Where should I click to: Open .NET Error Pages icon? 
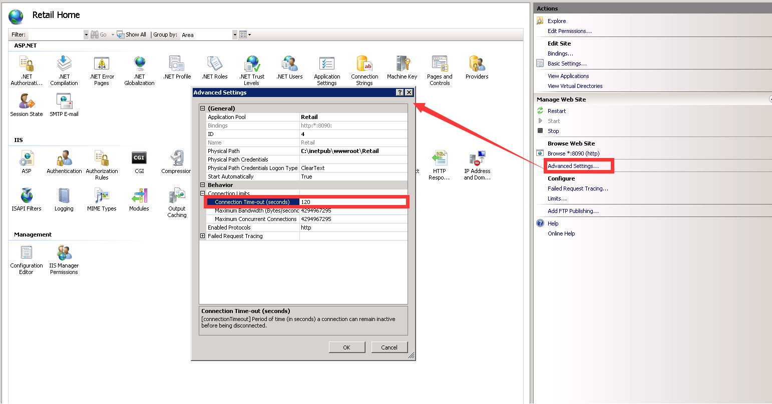click(102, 70)
